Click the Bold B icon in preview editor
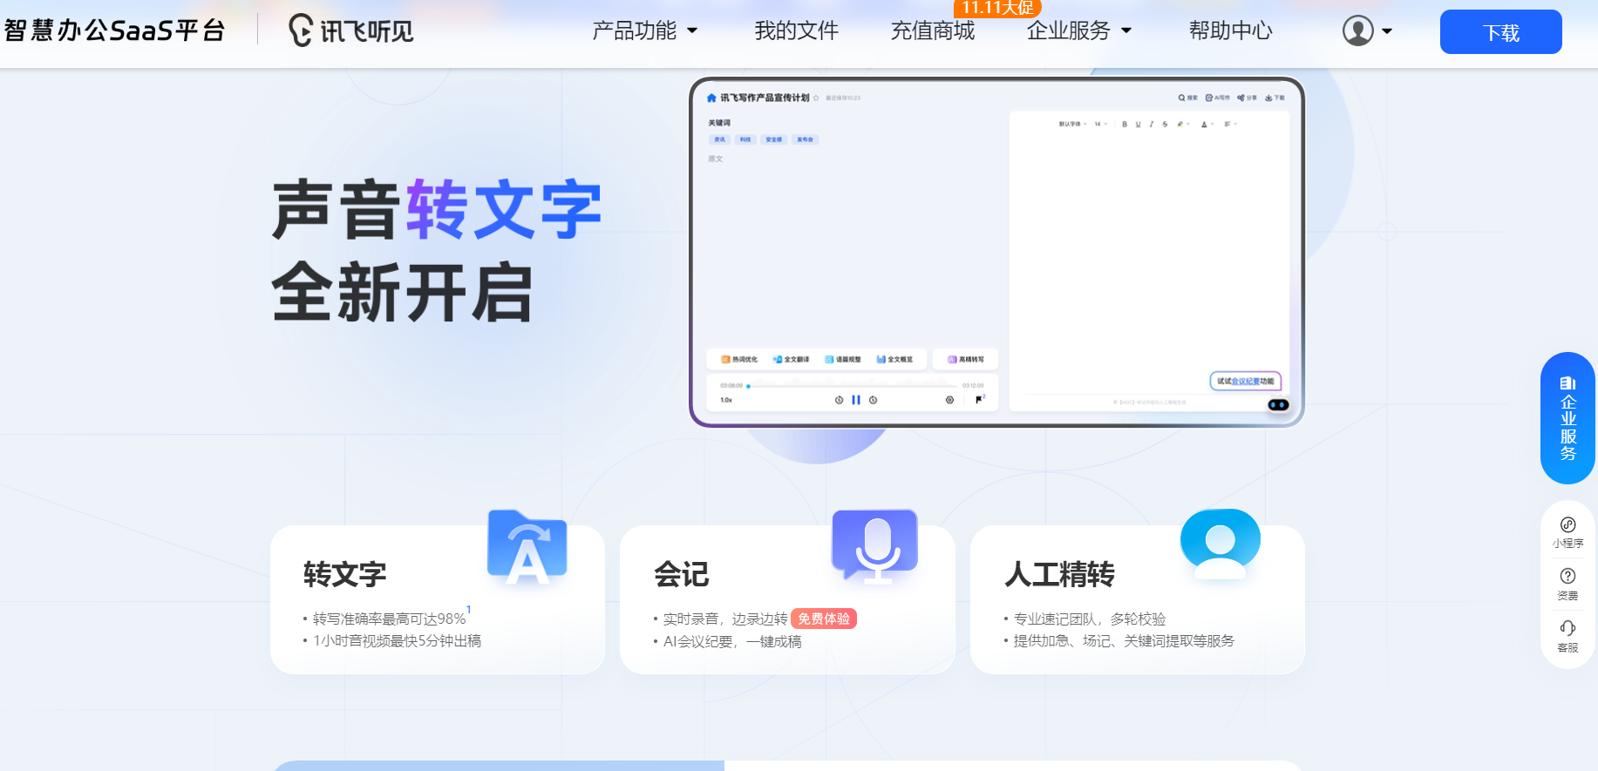This screenshot has width=1598, height=771. 1125,124
